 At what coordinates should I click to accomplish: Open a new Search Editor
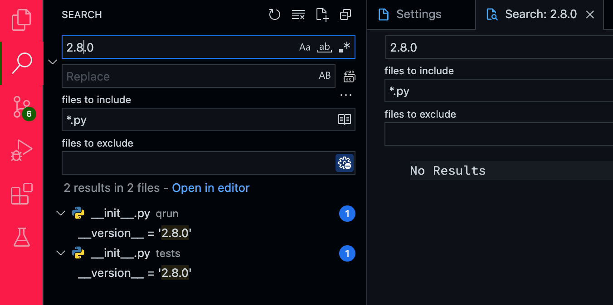322,14
